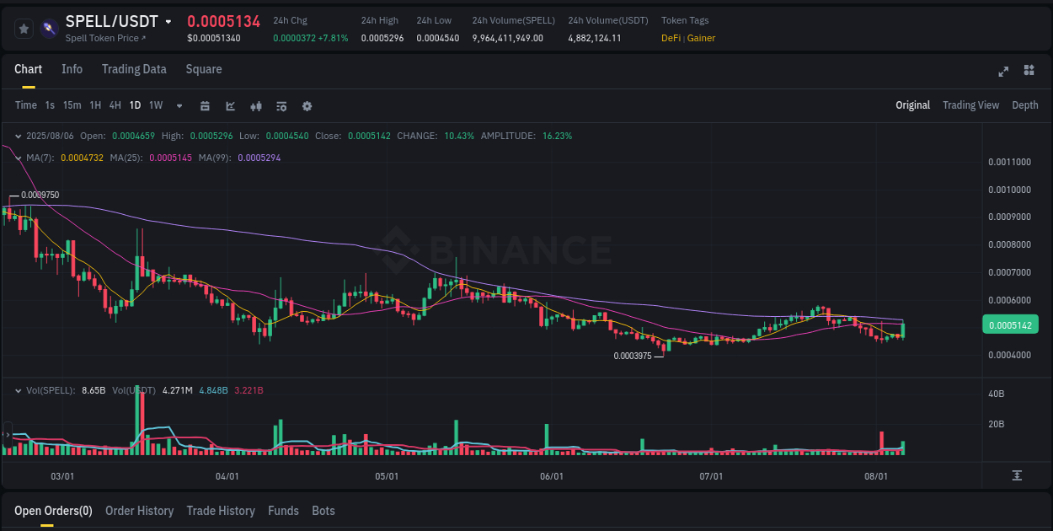Switch chart to Trading View mode
The image size is (1053, 531).
coord(970,105)
